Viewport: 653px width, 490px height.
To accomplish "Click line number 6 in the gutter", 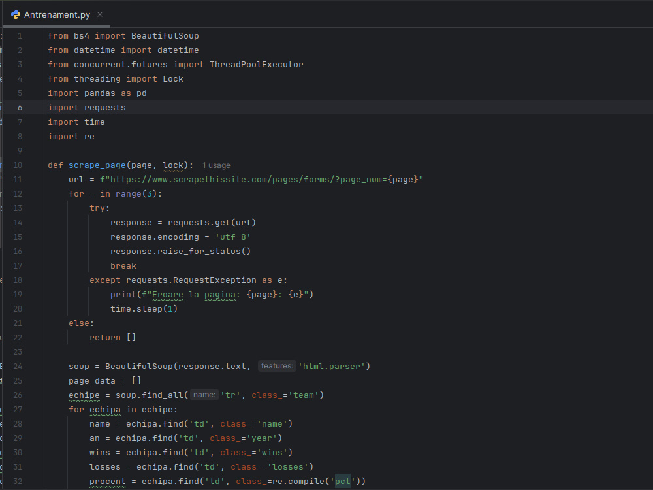I will pyautogui.click(x=20, y=108).
